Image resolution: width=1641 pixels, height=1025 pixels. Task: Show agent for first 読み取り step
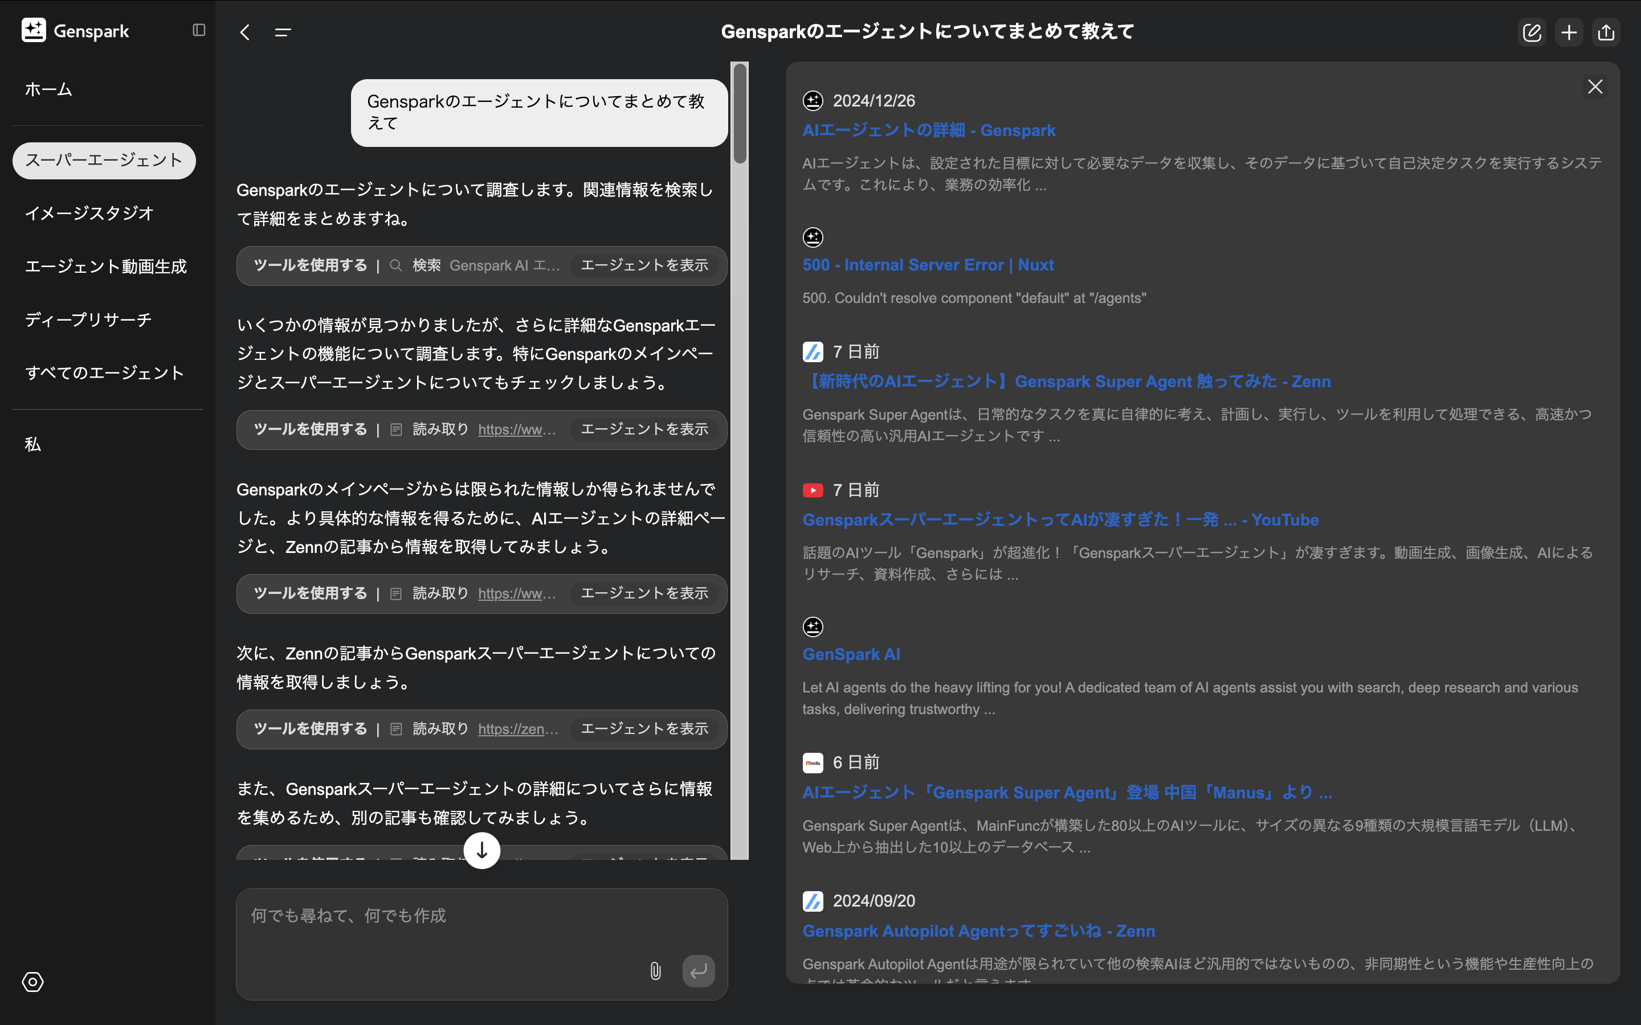[644, 429]
